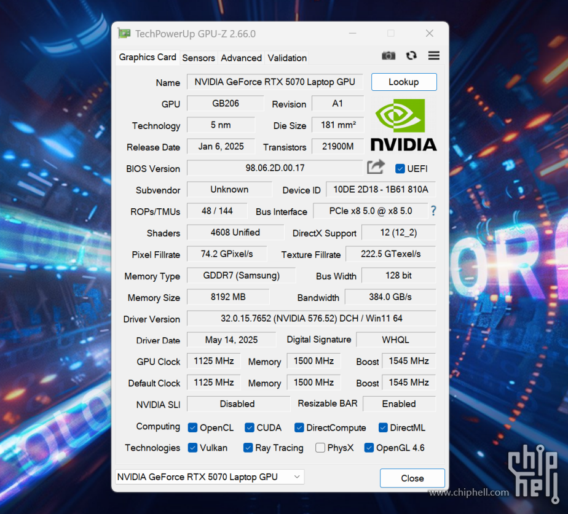Click the Jan 6, 2025 release date
Viewport: 568px width, 514px height.
click(x=221, y=146)
